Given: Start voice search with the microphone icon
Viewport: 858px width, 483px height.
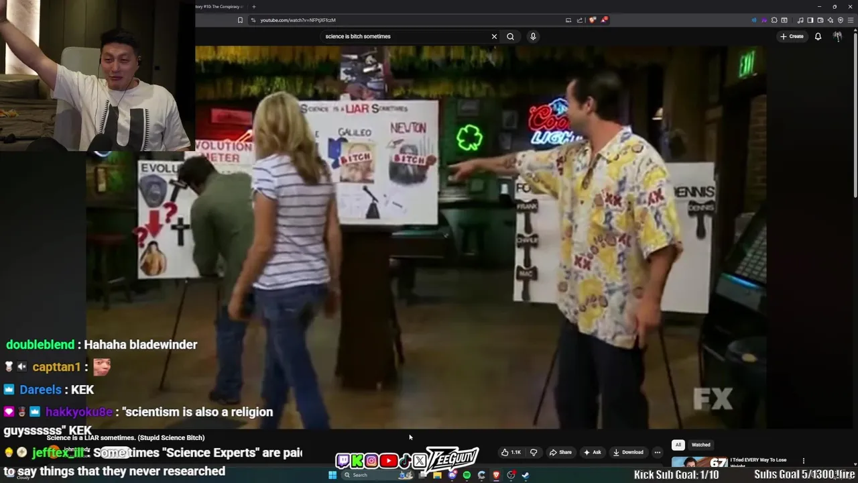Looking at the screenshot, I should (x=533, y=36).
